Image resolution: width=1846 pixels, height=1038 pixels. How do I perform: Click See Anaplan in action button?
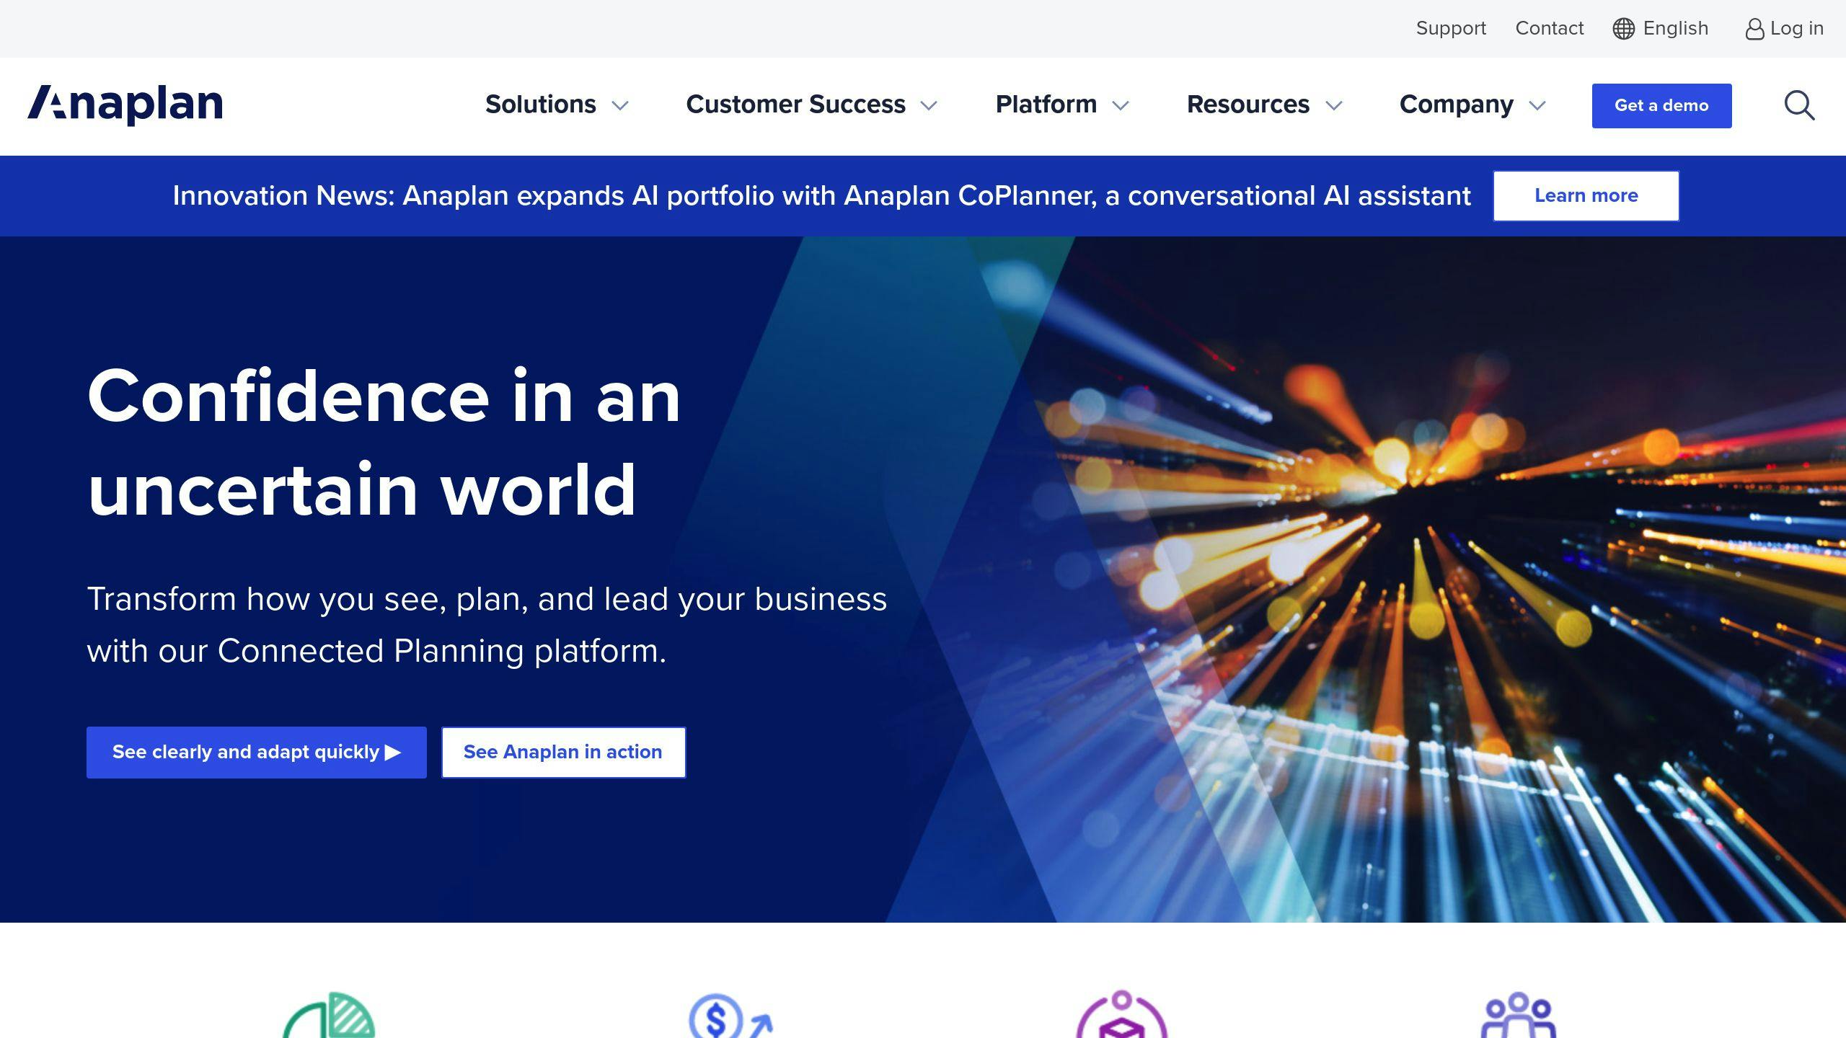point(563,753)
